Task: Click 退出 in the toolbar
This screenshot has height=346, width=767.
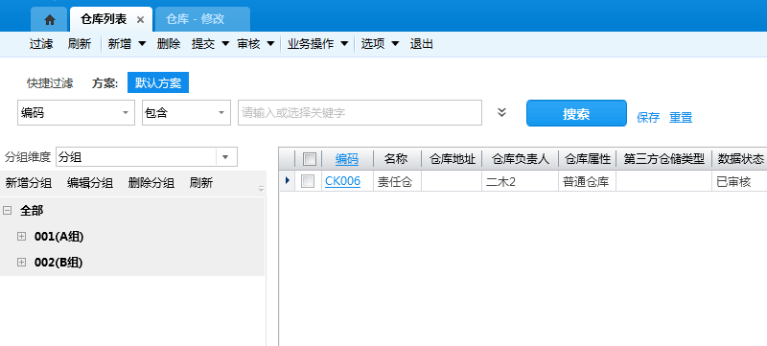Action: point(422,44)
